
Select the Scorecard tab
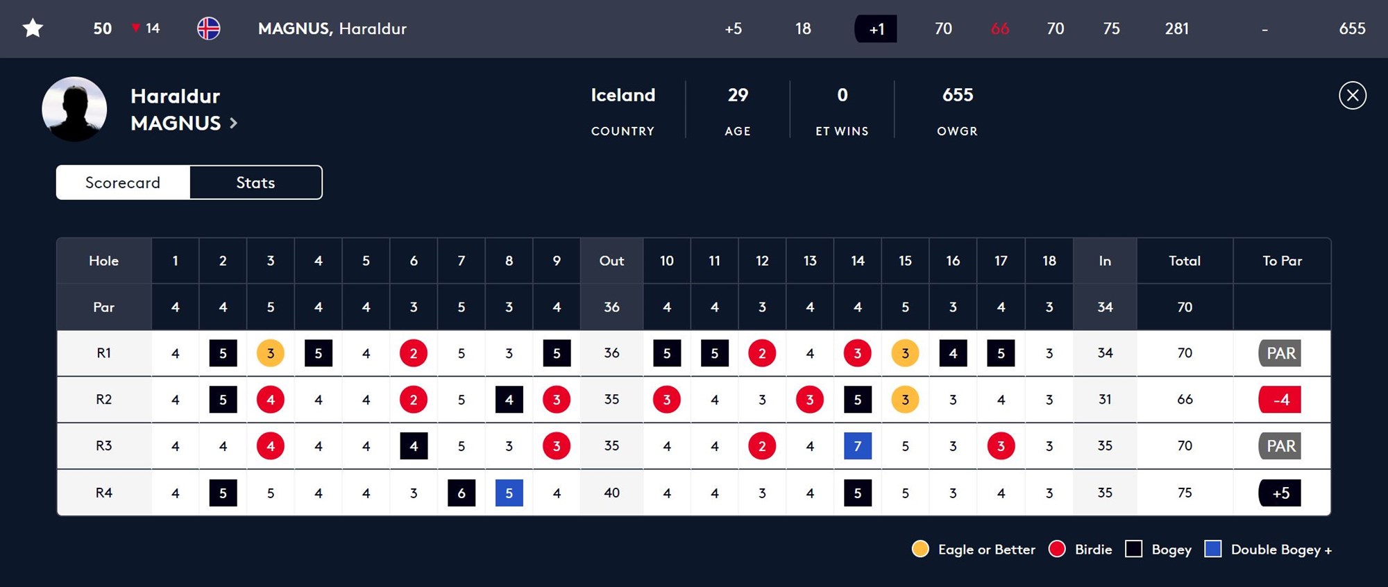(x=123, y=182)
